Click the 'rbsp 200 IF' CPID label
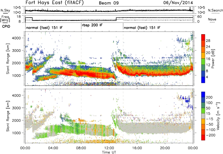223x154 pixels. tap(92, 25)
